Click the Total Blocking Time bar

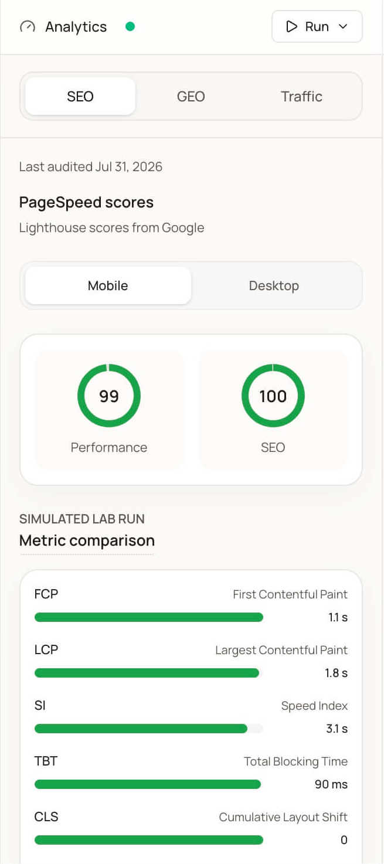pyautogui.click(x=149, y=784)
